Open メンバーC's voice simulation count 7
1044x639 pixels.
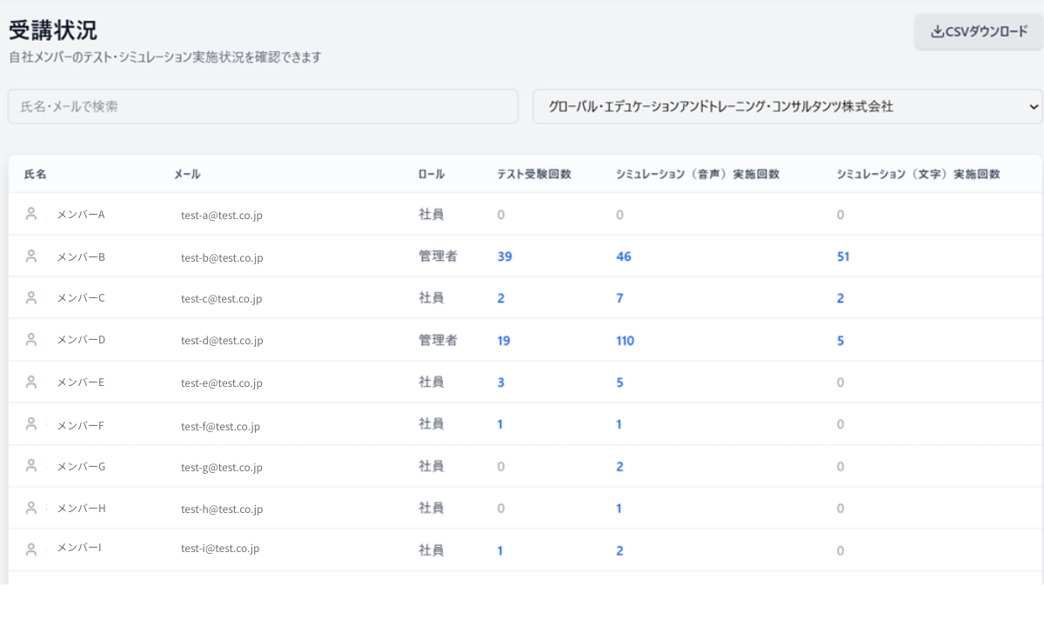619,298
